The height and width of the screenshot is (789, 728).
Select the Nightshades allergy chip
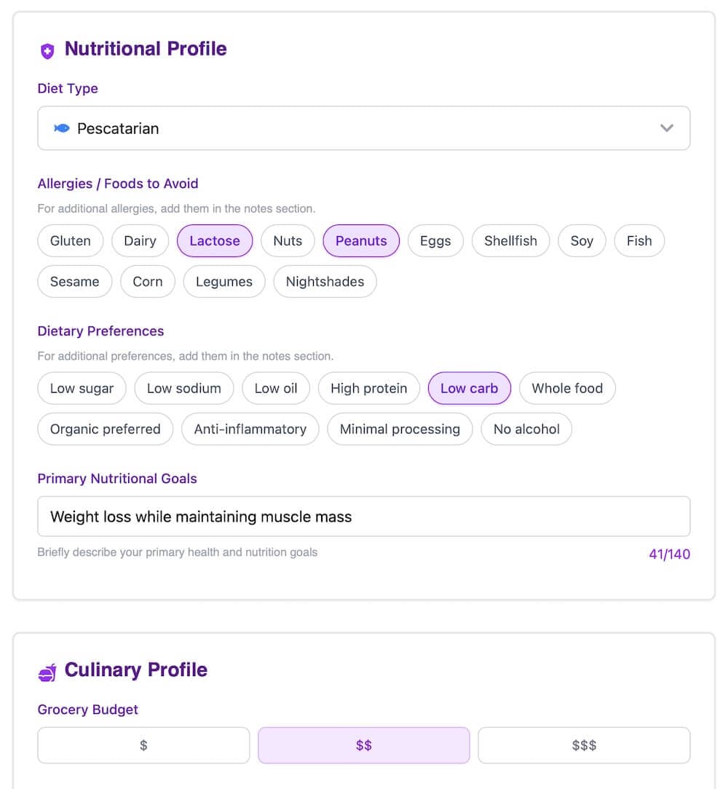coord(325,282)
